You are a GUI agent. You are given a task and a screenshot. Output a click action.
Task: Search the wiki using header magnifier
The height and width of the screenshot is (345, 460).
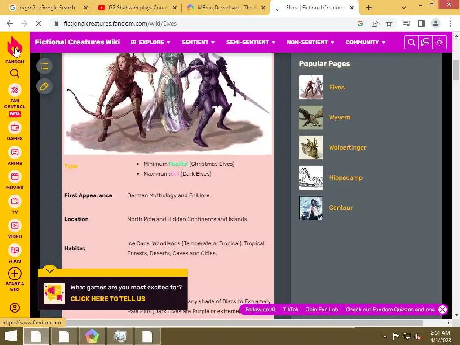coord(411,42)
